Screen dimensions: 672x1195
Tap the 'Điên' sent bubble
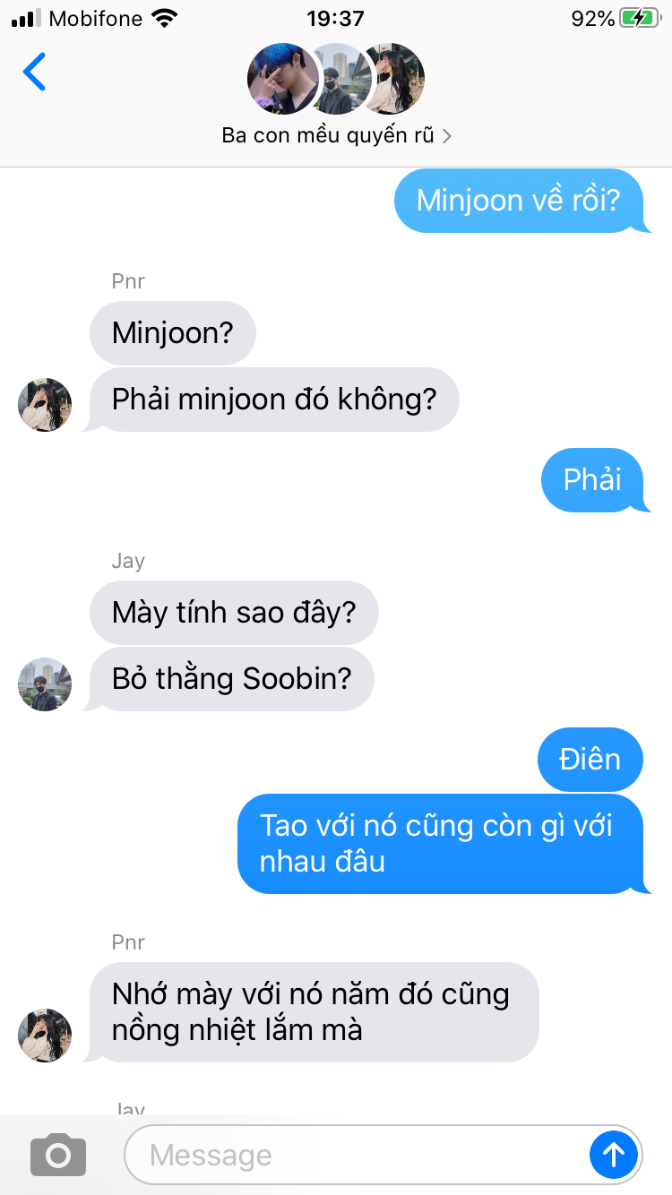pyautogui.click(x=590, y=760)
